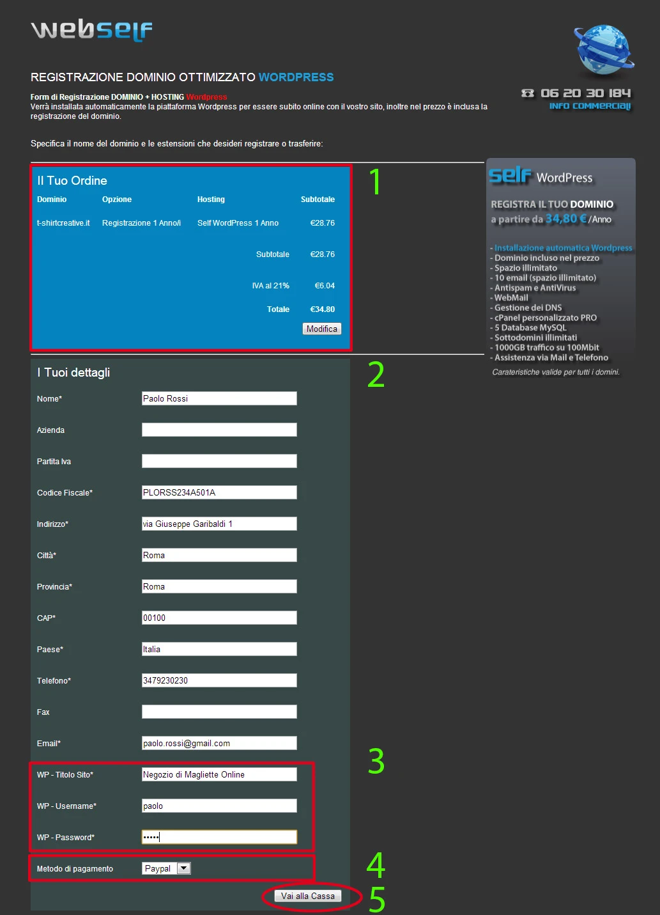Click 'Sottodomini illimitati' feature line
The height and width of the screenshot is (915, 660).
click(535, 338)
